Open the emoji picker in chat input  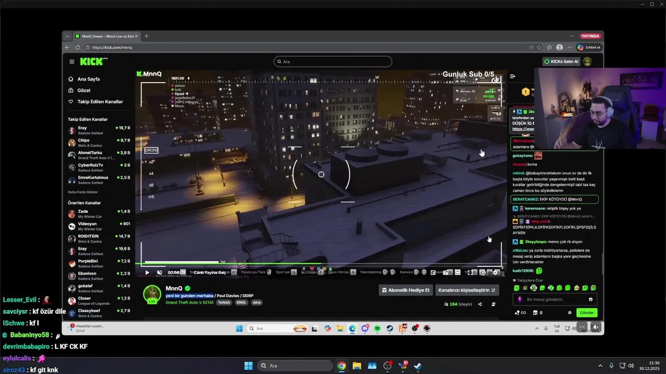591,299
